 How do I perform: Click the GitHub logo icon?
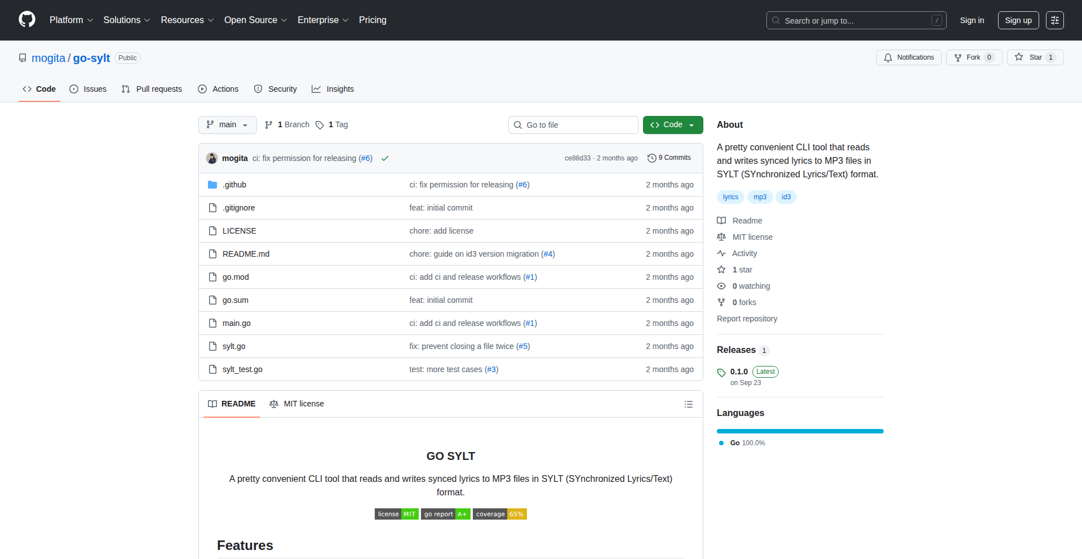click(x=26, y=20)
